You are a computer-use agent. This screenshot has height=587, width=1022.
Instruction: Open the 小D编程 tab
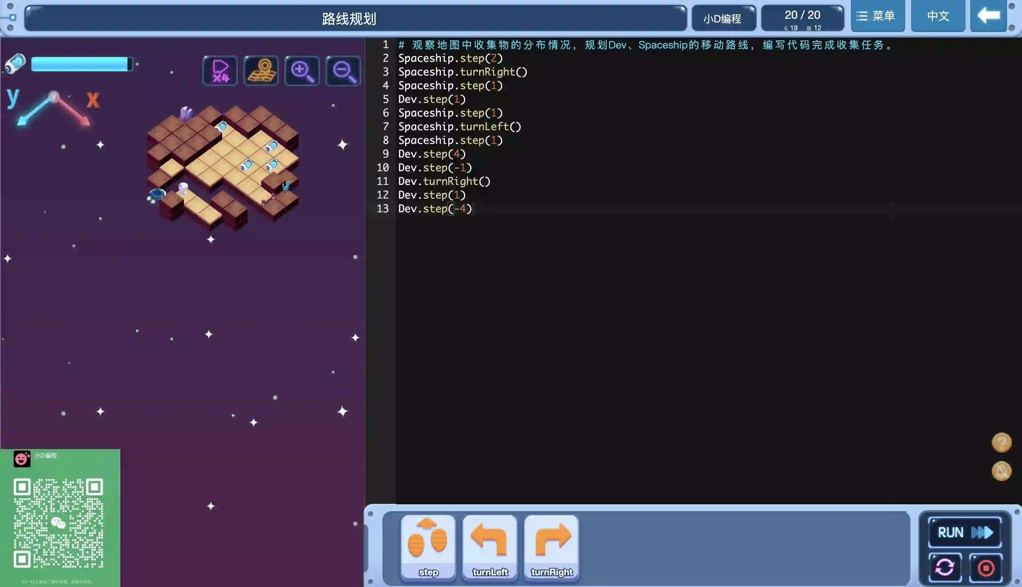click(x=723, y=19)
